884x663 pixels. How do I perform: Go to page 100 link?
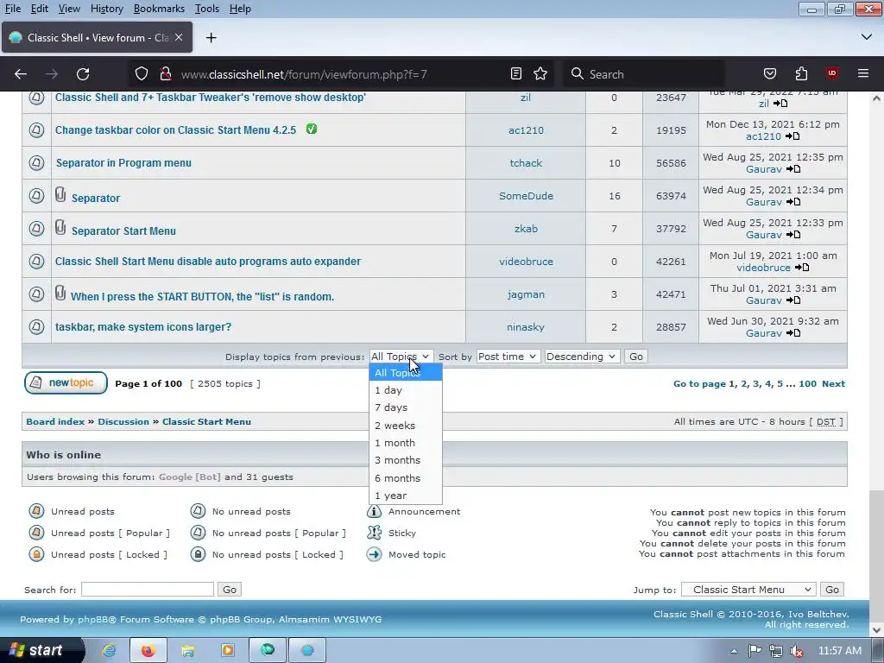click(x=807, y=384)
